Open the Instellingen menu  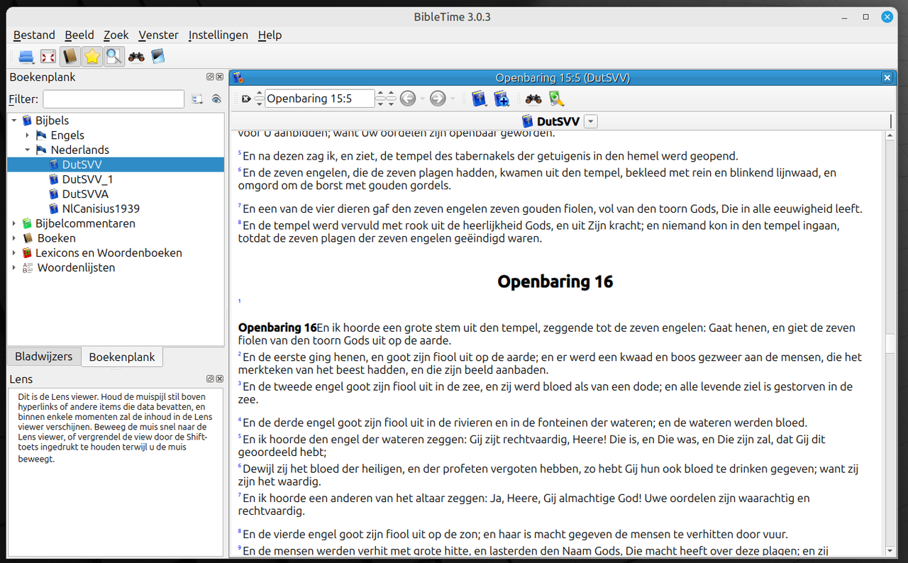(218, 35)
